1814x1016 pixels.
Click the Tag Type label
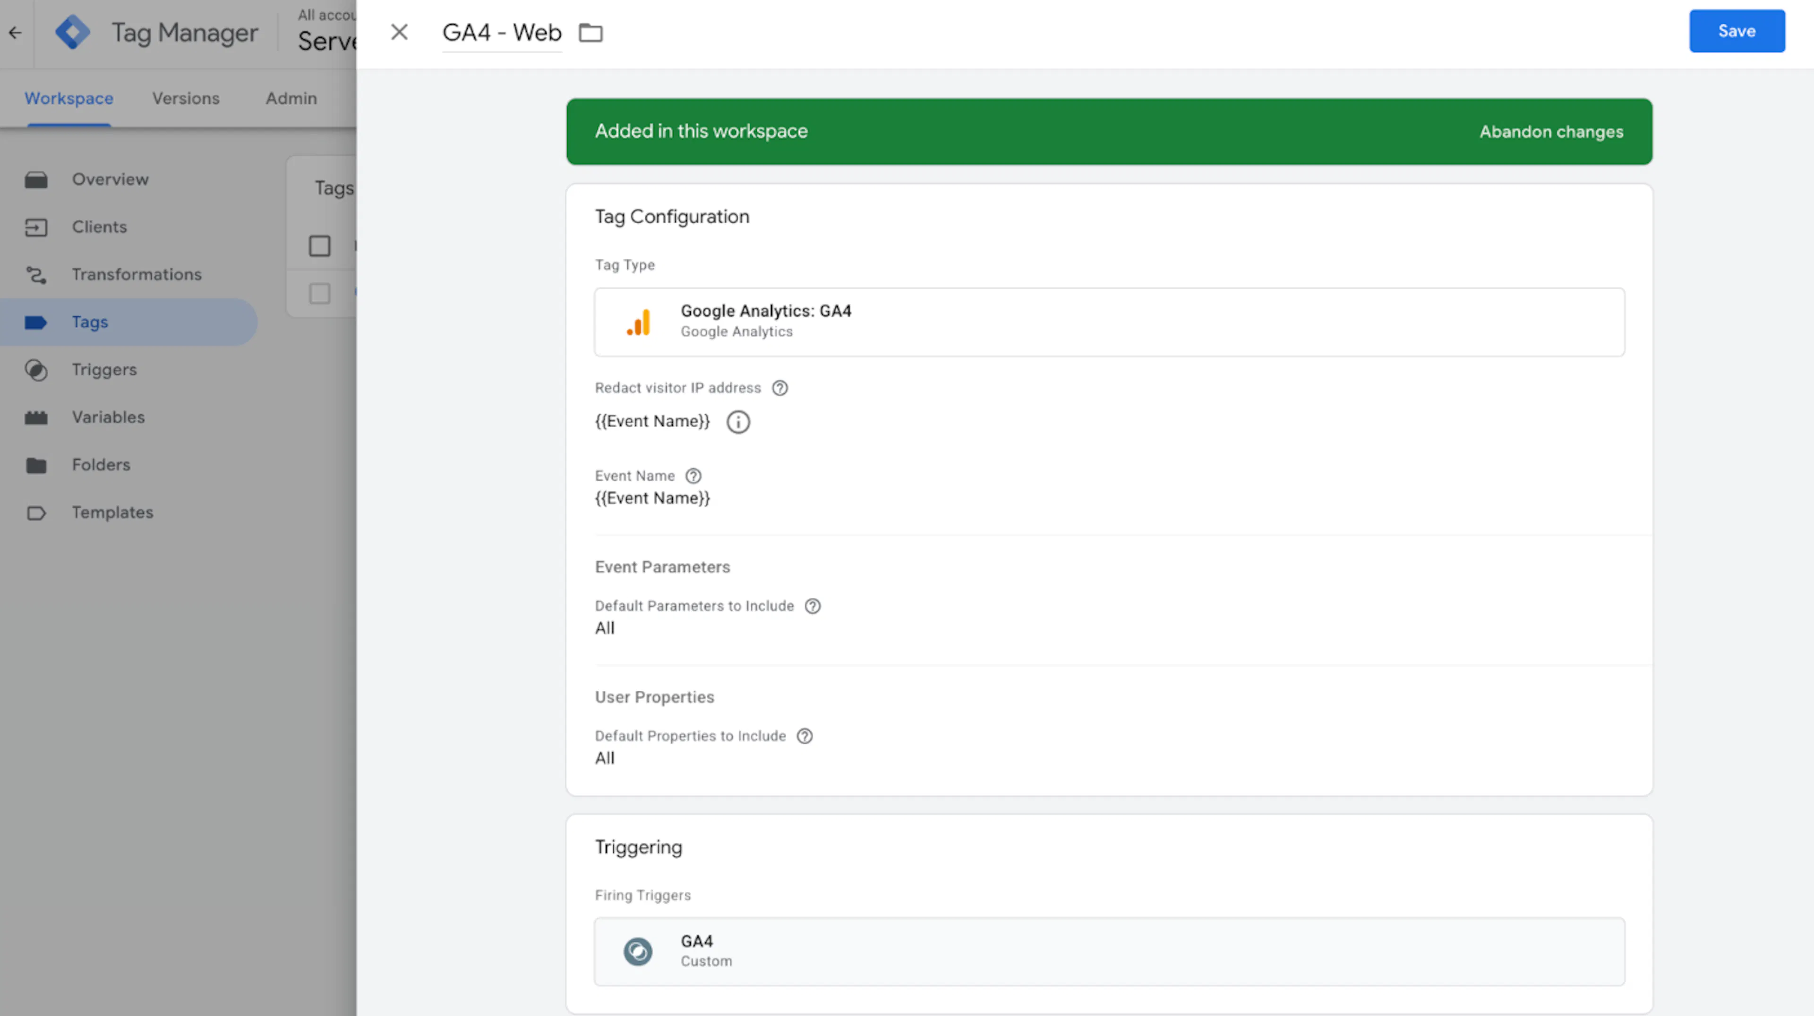pyautogui.click(x=625, y=265)
